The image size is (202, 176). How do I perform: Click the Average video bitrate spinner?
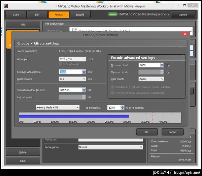(84, 72)
